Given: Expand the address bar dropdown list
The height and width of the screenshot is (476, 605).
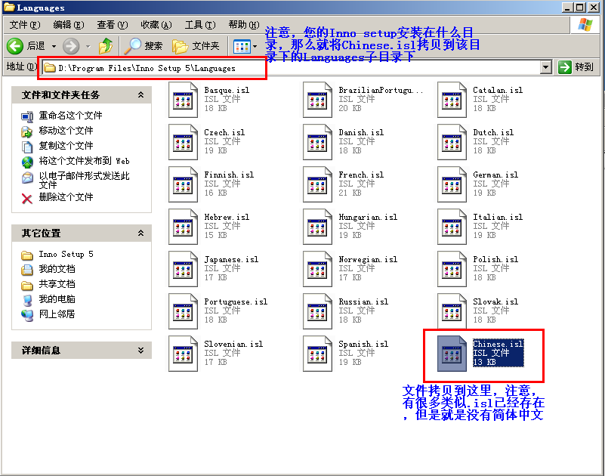Looking at the screenshot, I should [545, 67].
